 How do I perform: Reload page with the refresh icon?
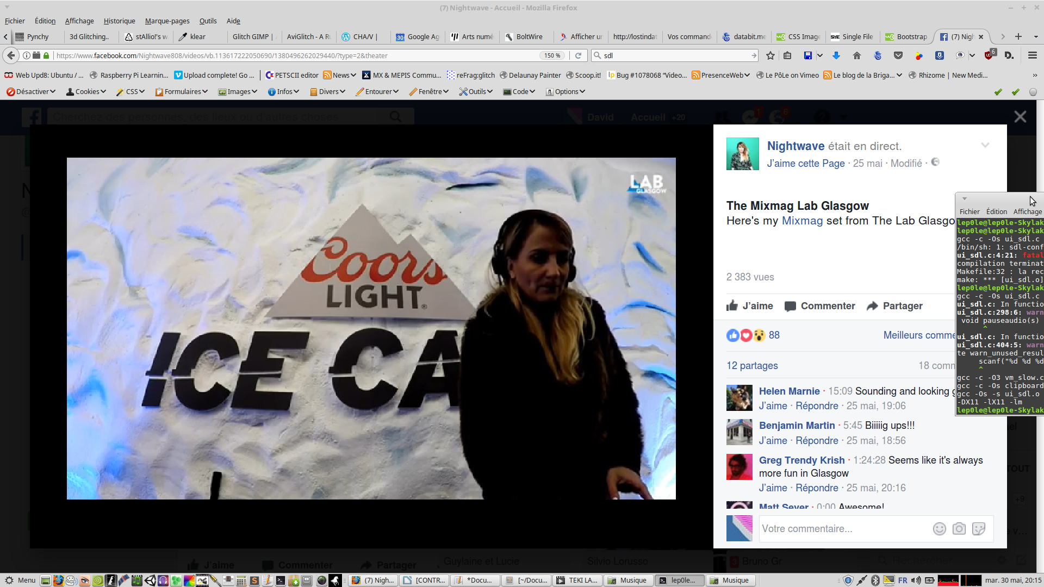pos(579,55)
